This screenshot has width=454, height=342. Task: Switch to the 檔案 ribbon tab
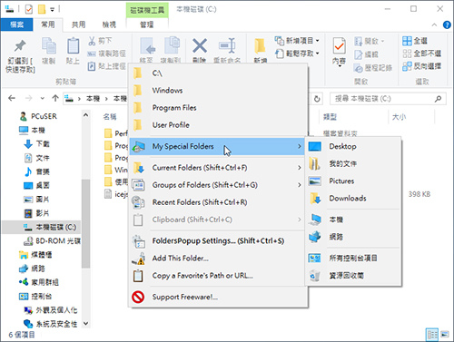tap(16, 24)
